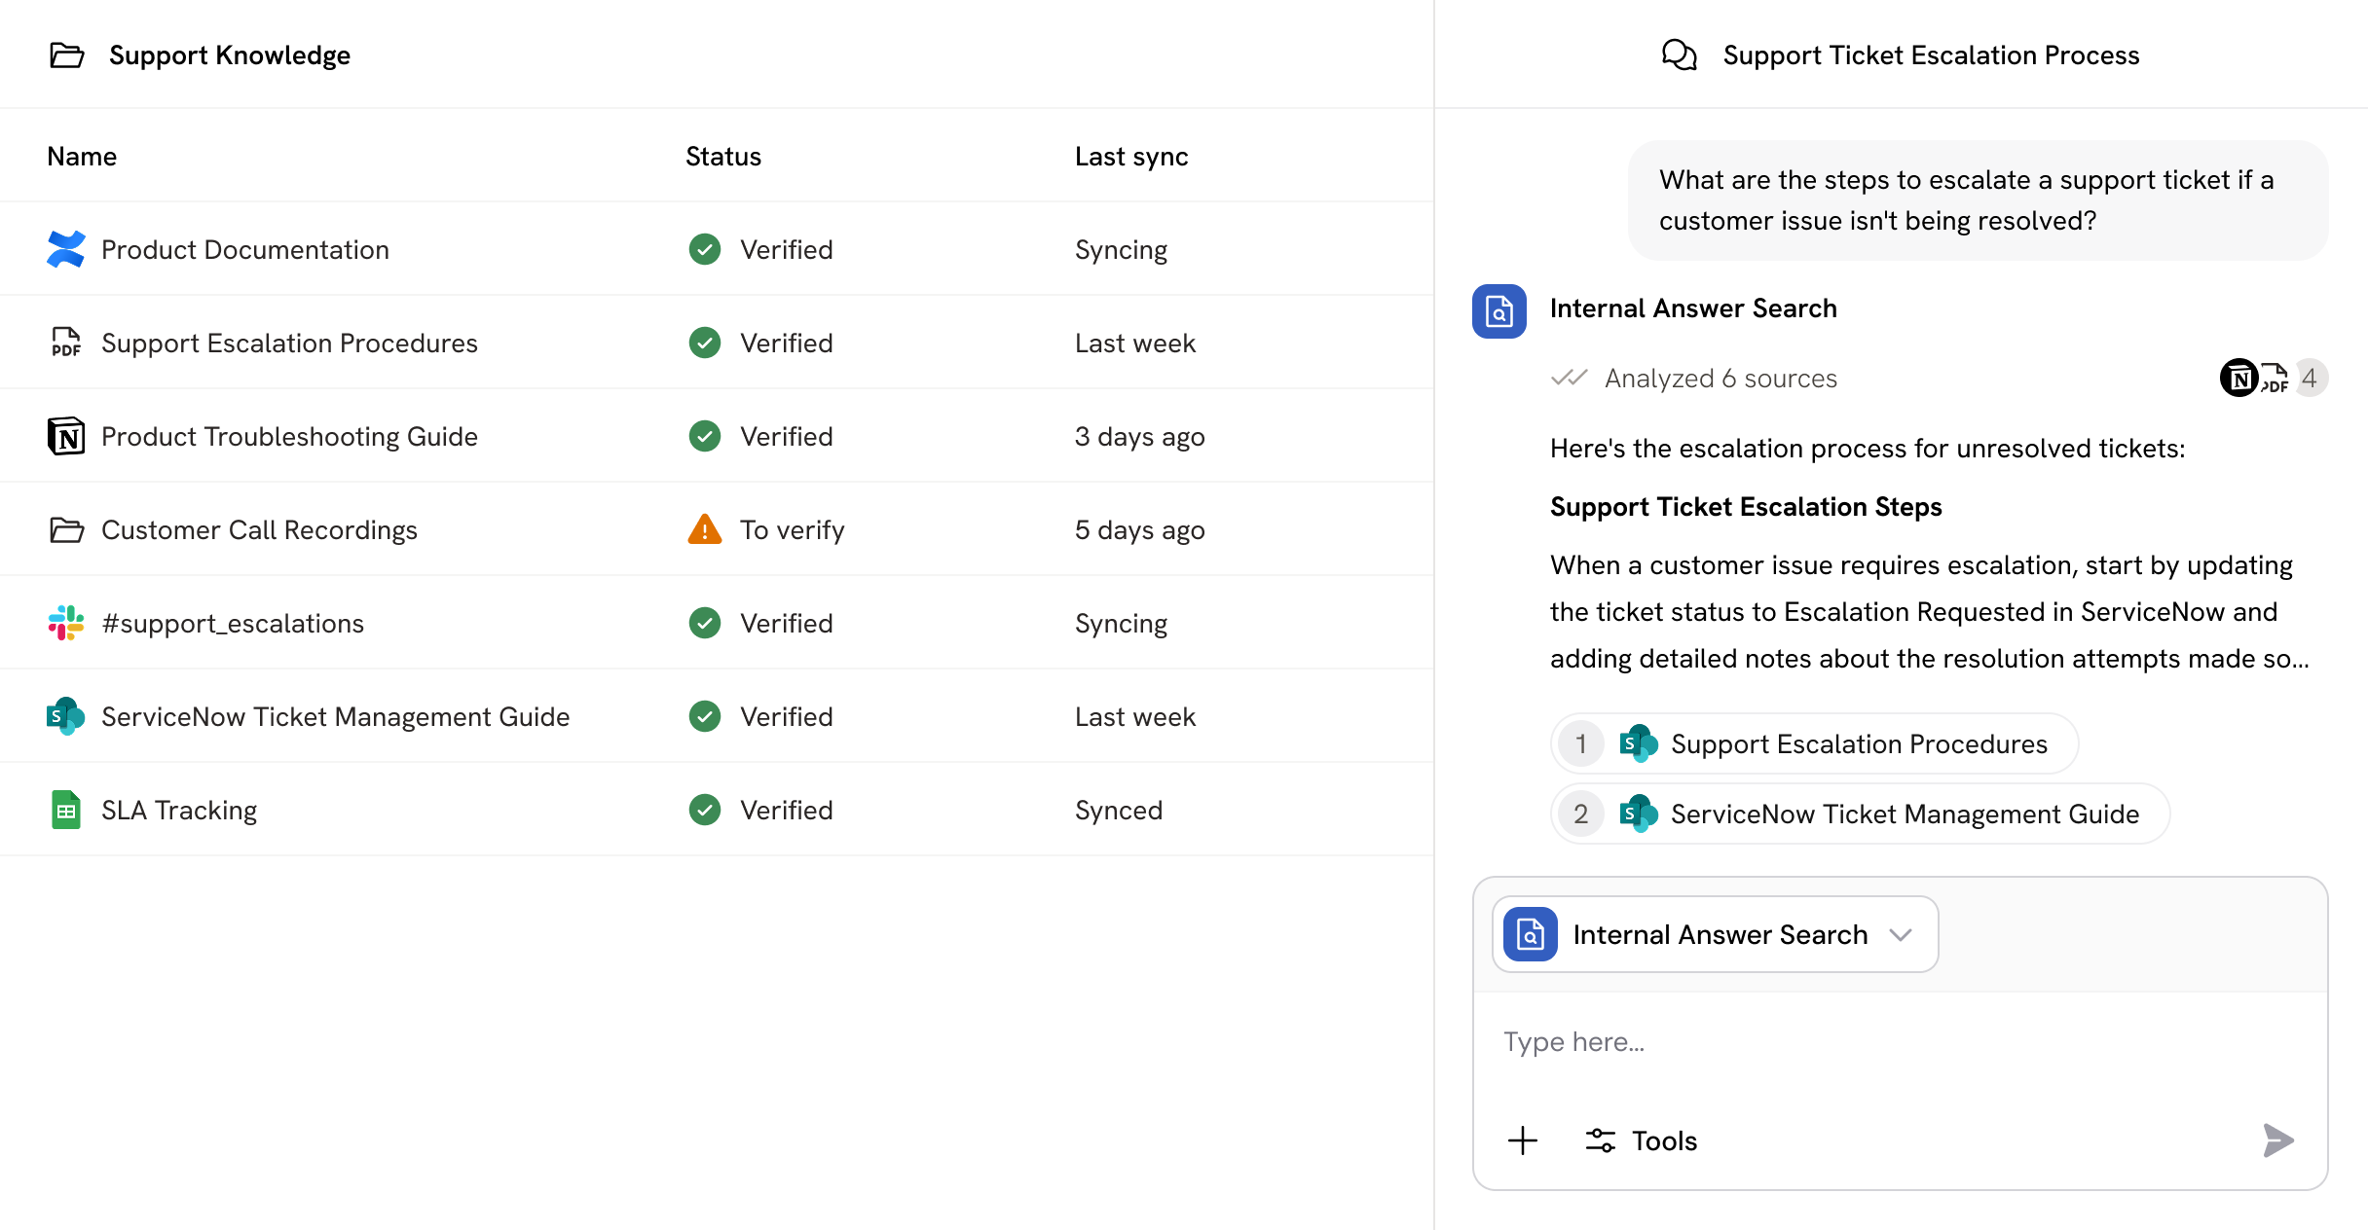Open the Tools options in the composer
Viewport: 2368px width, 1230px height.
(1641, 1140)
